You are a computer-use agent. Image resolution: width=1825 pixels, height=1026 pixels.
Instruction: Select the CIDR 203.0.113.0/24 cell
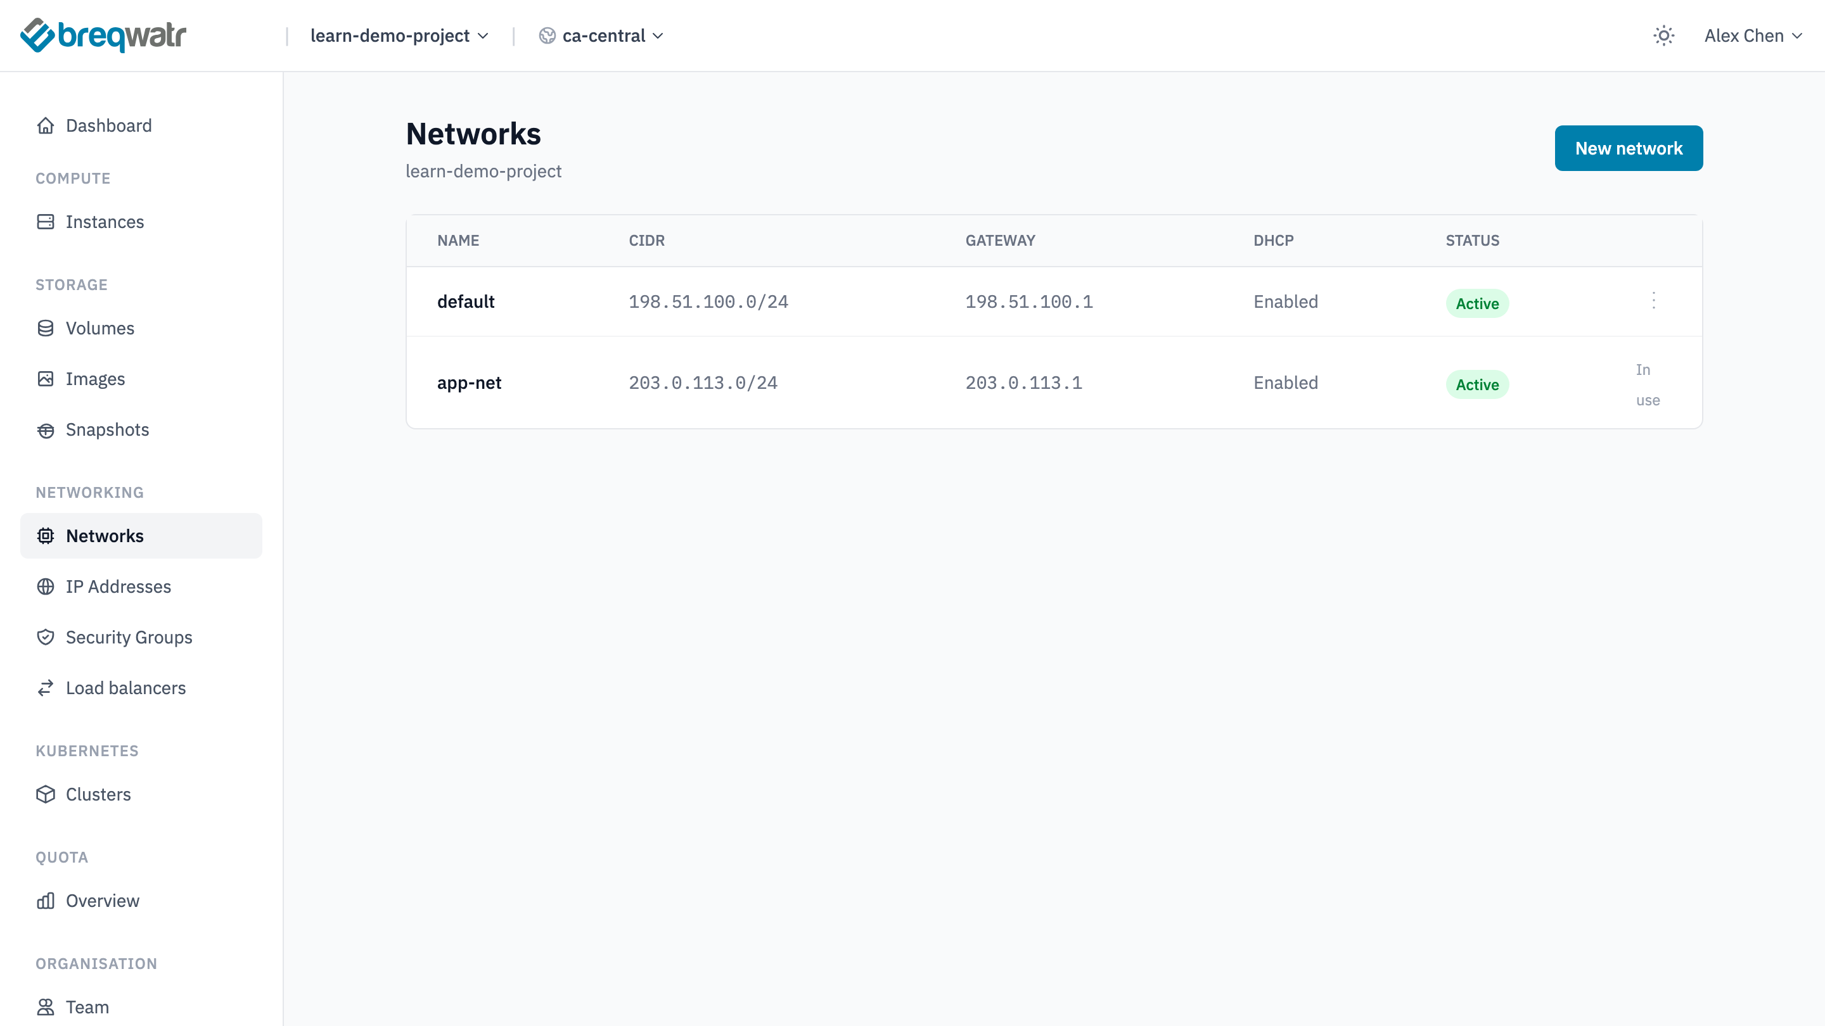click(x=703, y=383)
